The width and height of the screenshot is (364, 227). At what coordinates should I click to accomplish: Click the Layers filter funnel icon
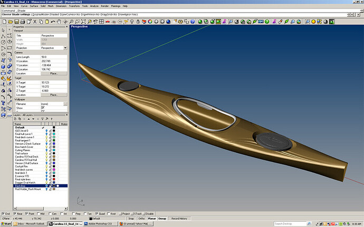click(x=43, y=119)
